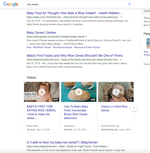
Task: Click the blue search magnifier icon
Action: [129, 4]
